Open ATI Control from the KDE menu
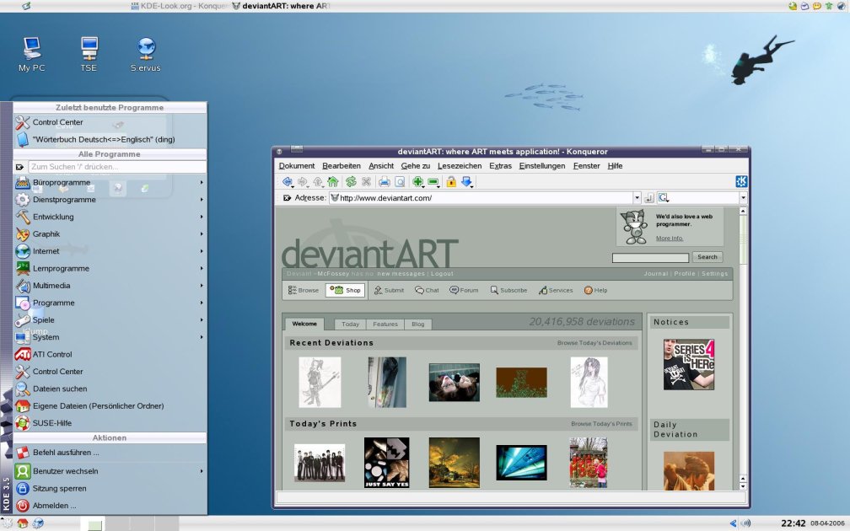850x531 pixels. 110,354
